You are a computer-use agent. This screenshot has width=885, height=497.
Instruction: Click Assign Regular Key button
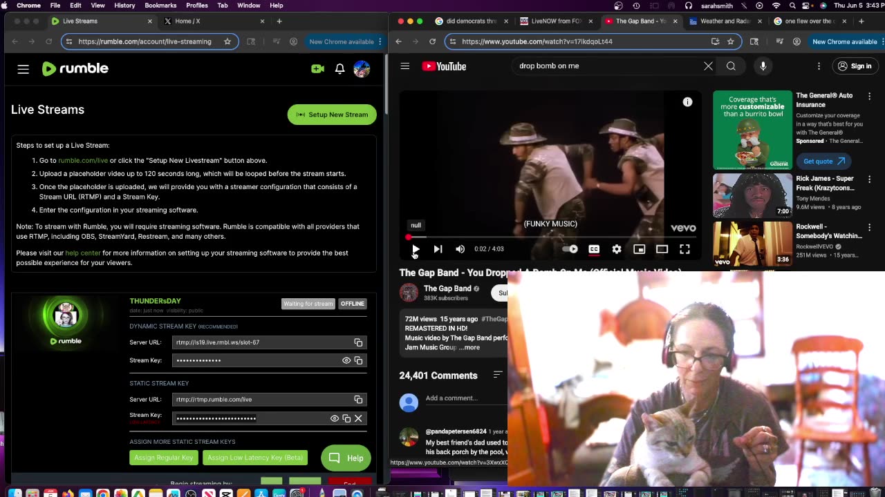click(164, 458)
